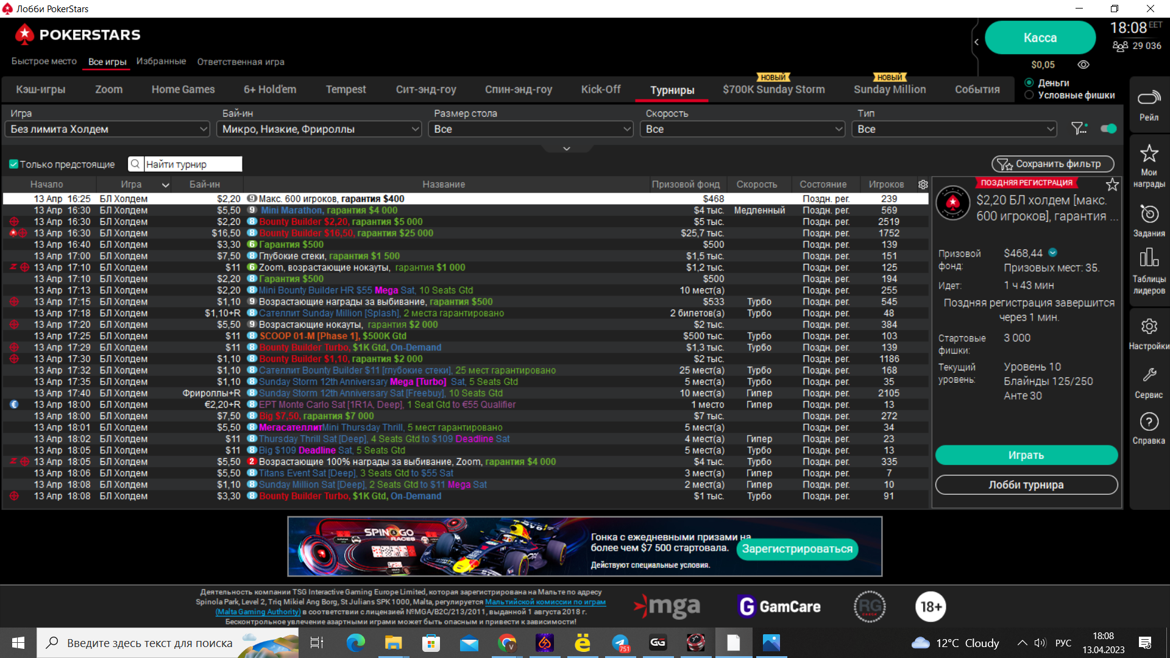The image size is (1170, 658).
Task: Open the $700K Sunday Storm tab
Action: (x=774, y=90)
